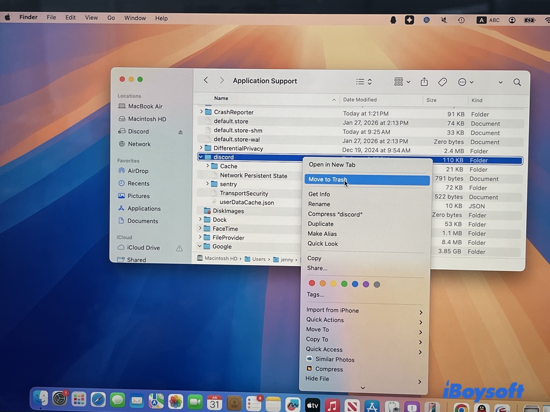Expand the CrashReporter folder
Image resolution: width=550 pixels, height=412 pixels.
pos(201,112)
